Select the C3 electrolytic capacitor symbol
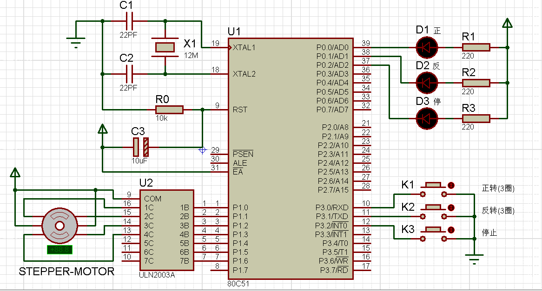Viewport: 542px width, 291px height. (x=141, y=147)
